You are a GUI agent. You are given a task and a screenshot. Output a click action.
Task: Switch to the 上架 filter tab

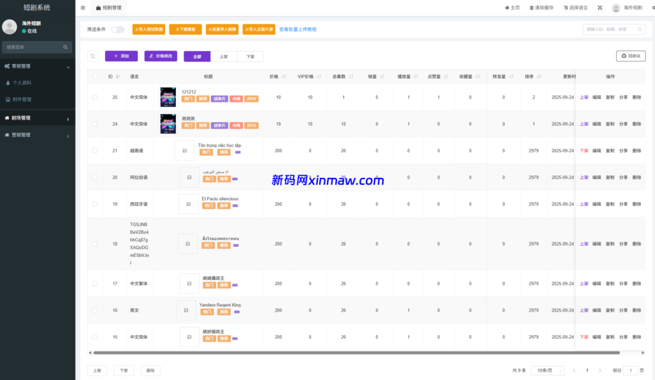[224, 56]
